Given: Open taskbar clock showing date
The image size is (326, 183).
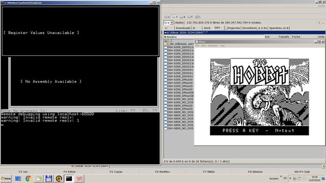Looking at the screenshot, I should point(315,178).
